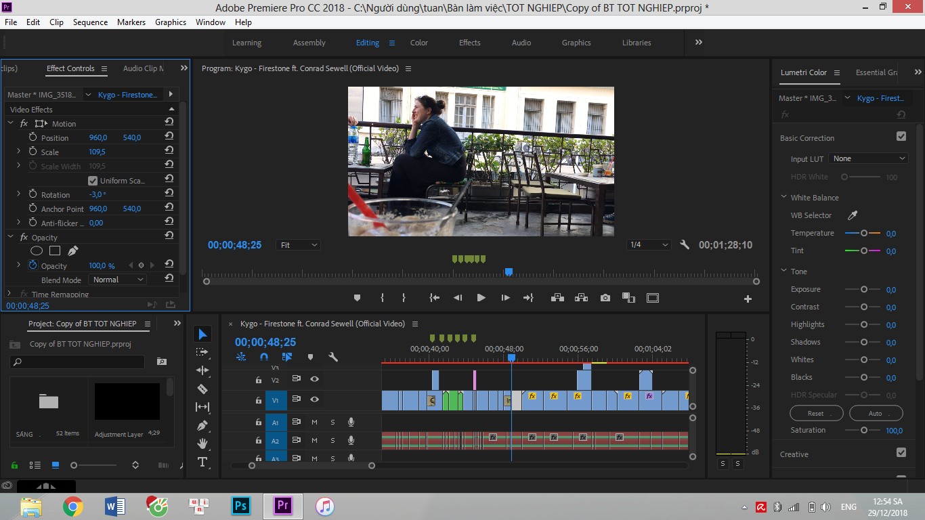The height and width of the screenshot is (520, 925).
Task: Open Input LUT dropdown
Action: pyautogui.click(x=868, y=158)
